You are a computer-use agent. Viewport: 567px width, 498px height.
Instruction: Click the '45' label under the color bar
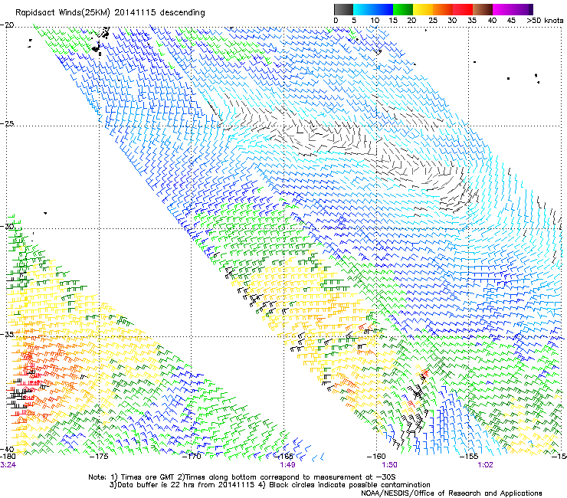(511, 21)
